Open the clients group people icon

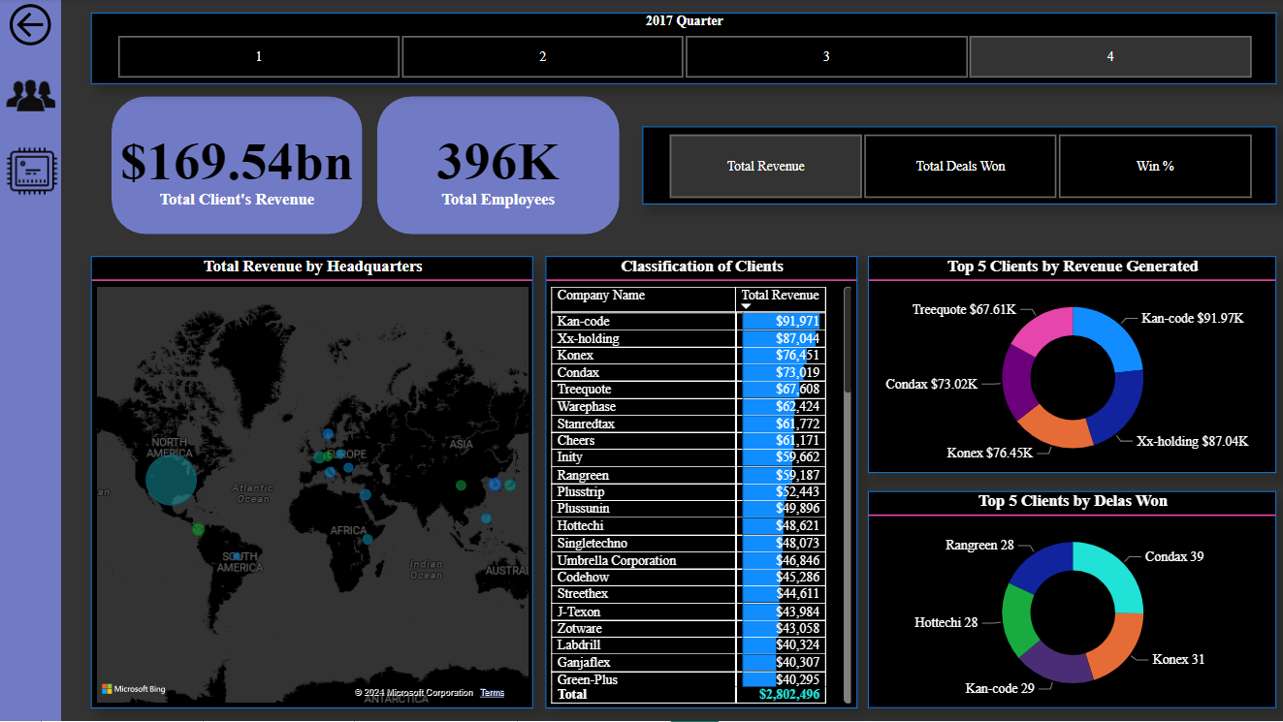(30, 95)
